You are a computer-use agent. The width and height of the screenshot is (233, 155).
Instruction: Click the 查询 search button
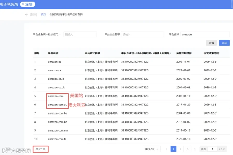[224, 43]
